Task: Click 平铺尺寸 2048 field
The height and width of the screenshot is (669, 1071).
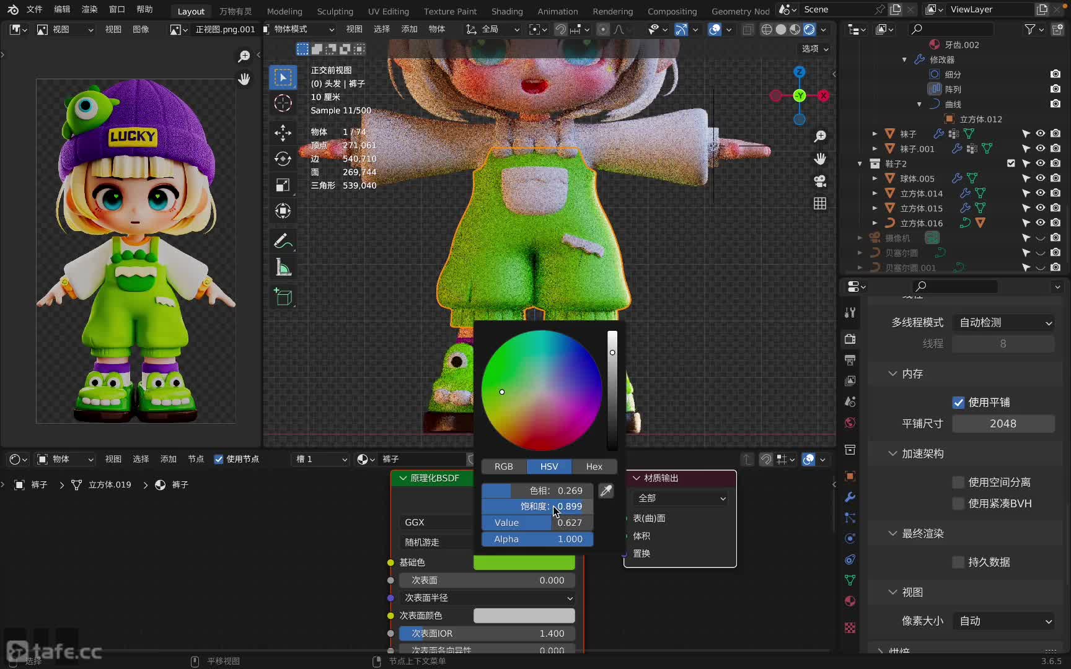Action: click(x=1003, y=424)
